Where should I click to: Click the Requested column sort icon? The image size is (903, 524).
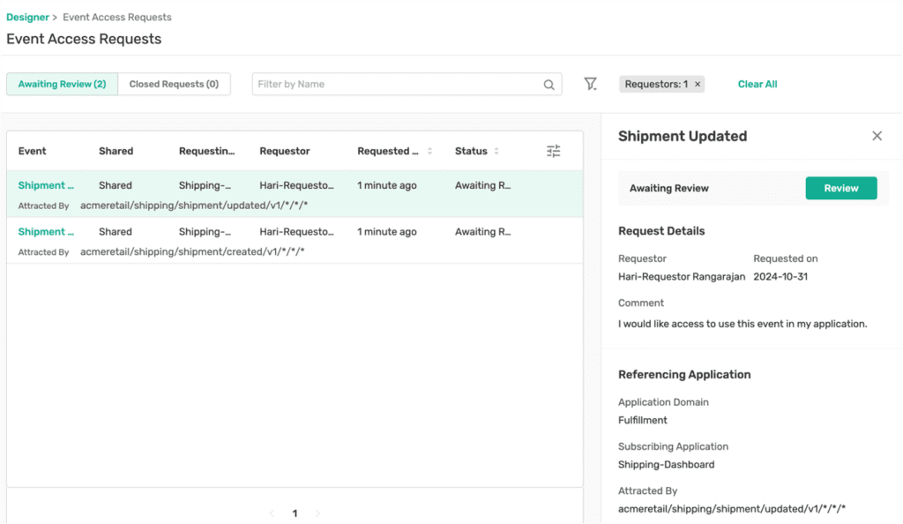pos(430,151)
